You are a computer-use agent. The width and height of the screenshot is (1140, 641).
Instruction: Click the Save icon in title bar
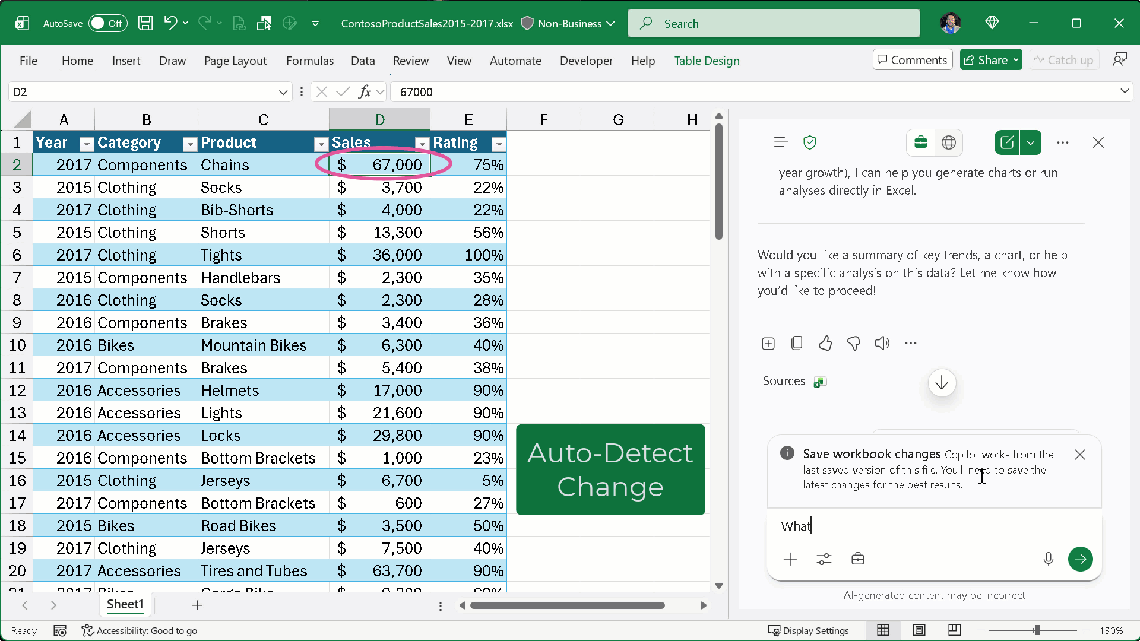pyautogui.click(x=145, y=23)
